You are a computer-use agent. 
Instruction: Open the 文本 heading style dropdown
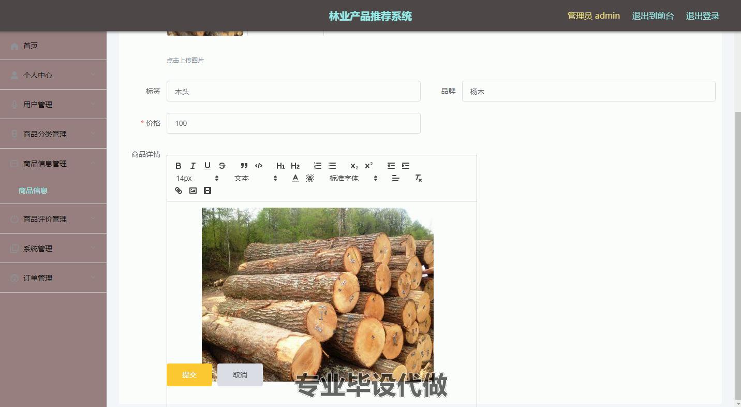point(256,178)
